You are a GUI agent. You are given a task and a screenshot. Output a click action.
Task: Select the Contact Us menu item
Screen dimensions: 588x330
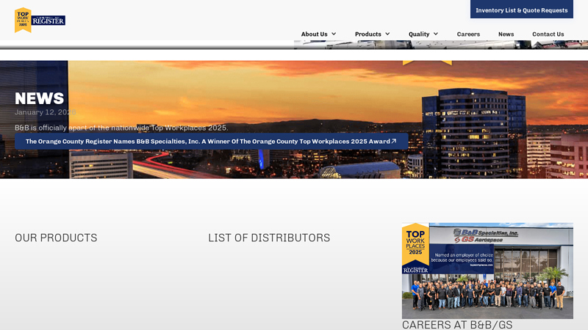[x=548, y=34]
